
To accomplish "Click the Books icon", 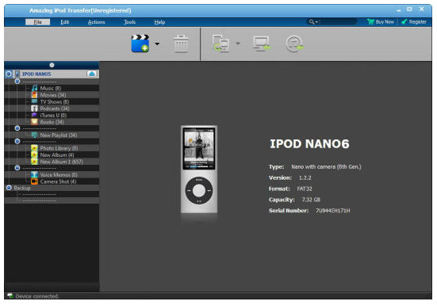I will pyautogui.click(x=34, y=122).
